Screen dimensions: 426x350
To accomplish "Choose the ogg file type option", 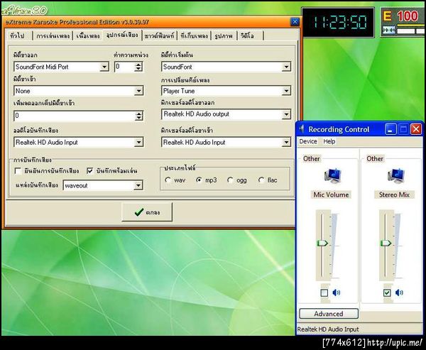I will pyautogui.click(x=230, y=180).
